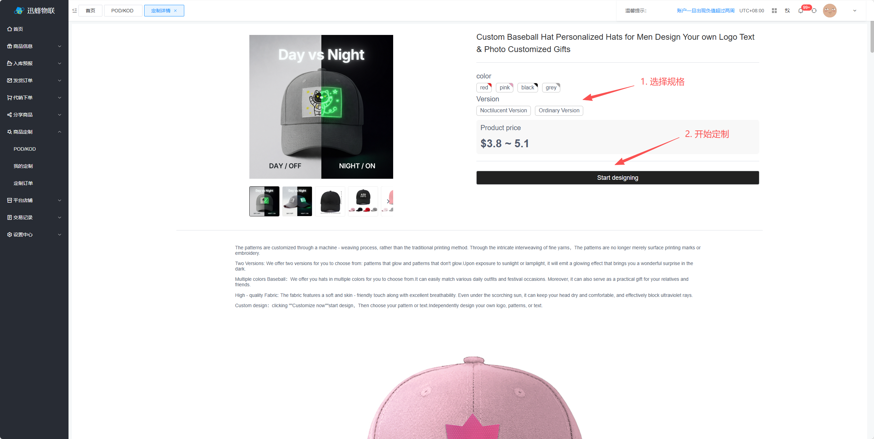Image resolution: width=874 pixels, height=439 pixels.
Task: Choose the Ordinary Version option
Action: (559, 111)
